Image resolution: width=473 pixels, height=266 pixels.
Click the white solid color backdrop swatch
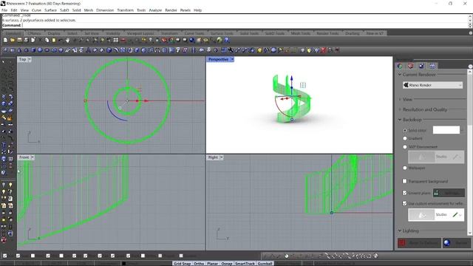pos(446,130)
